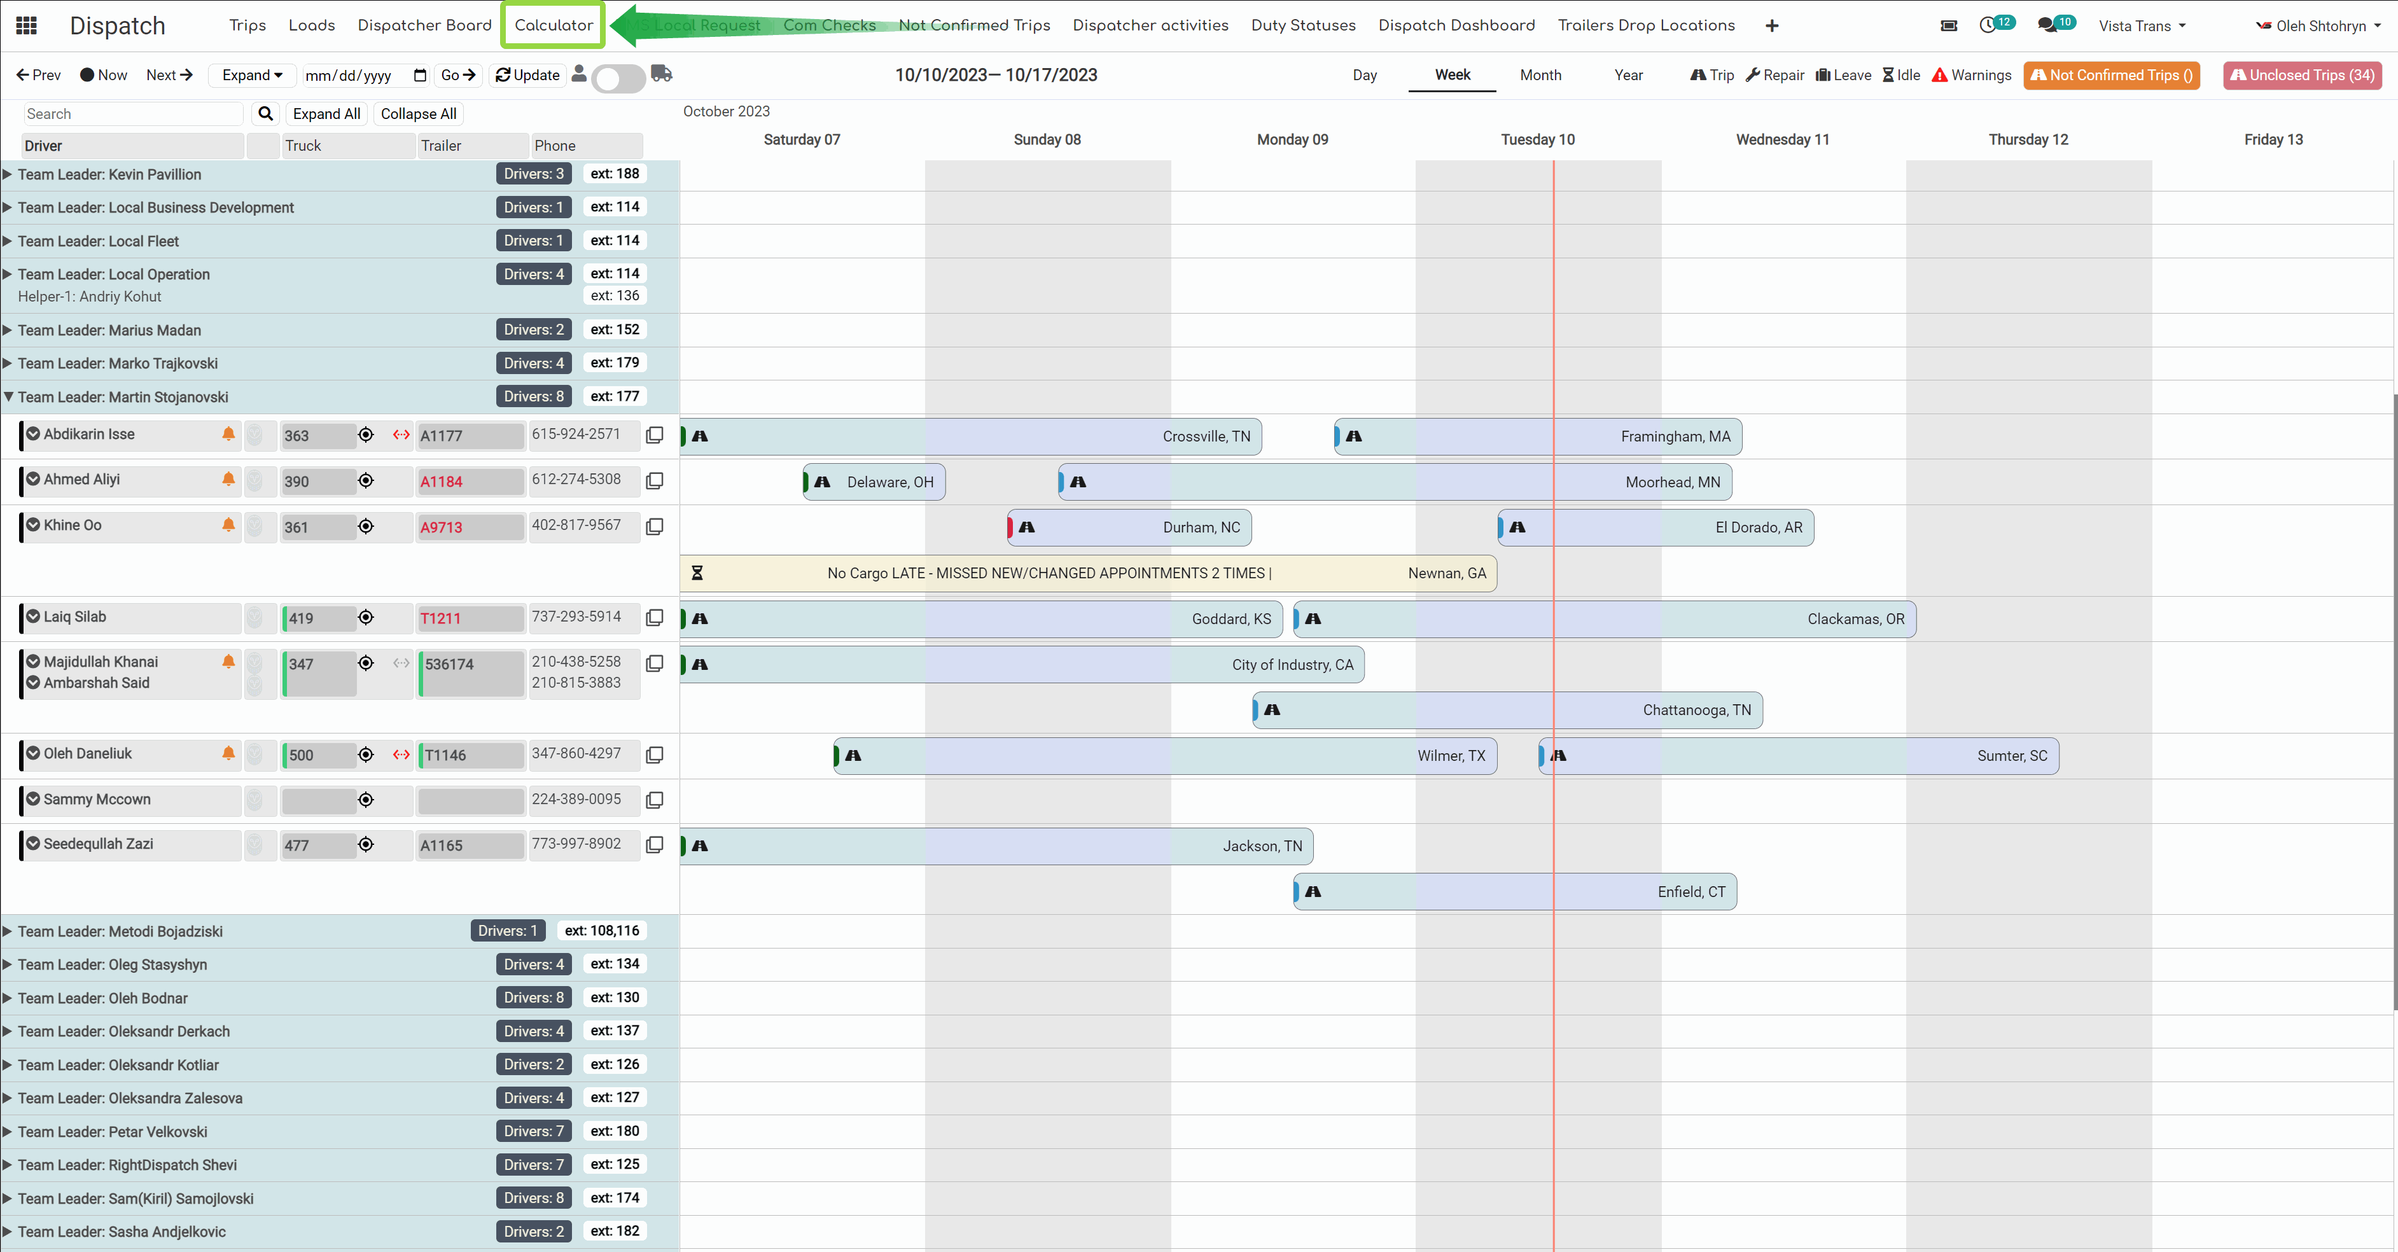Open the app launcher grid icon
This screenshot has width=2398, height=1252.
27,26
